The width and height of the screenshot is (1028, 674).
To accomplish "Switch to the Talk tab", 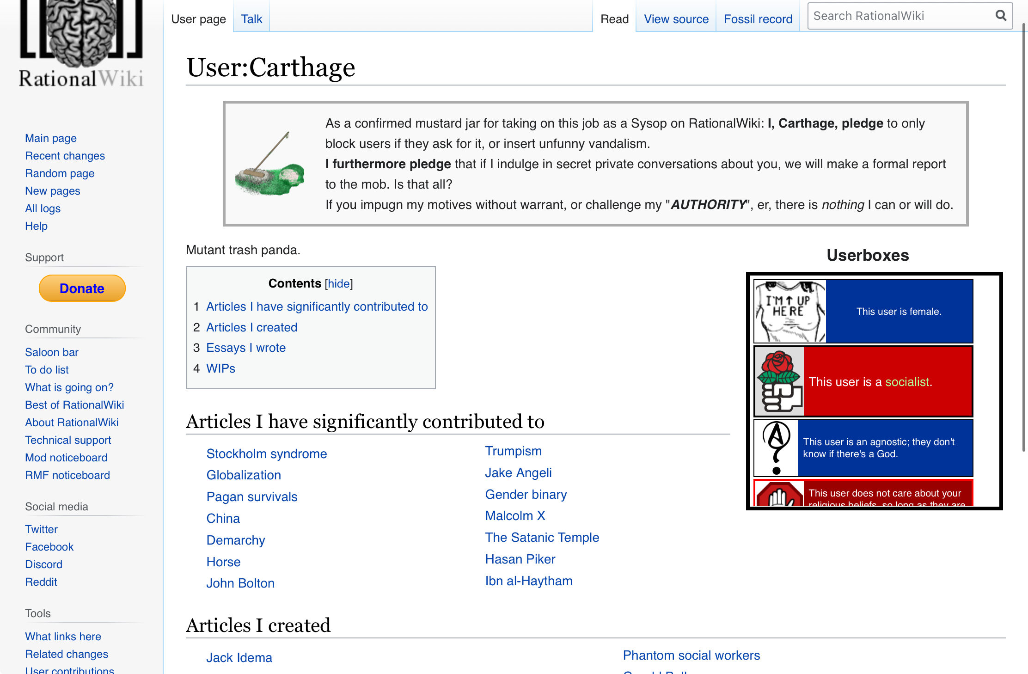I will pos(251,19).
